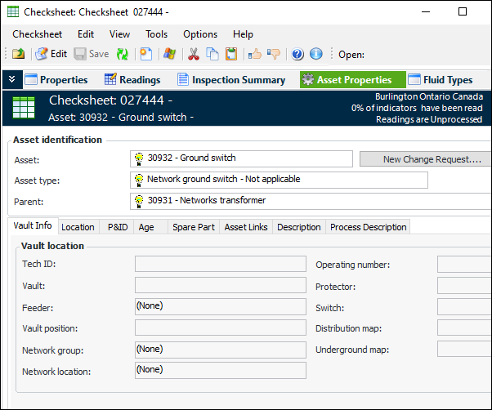Switch to the Readings tab
Viewport: 492px width, 410px height.
coord(132,79)
